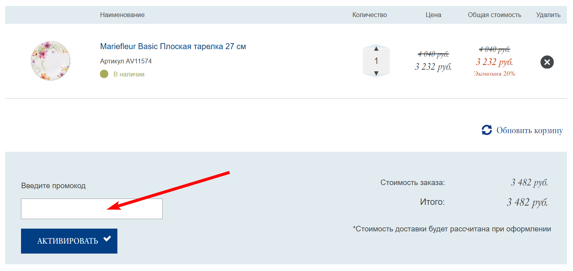Click the Удалить column header

tap(548, 15)
